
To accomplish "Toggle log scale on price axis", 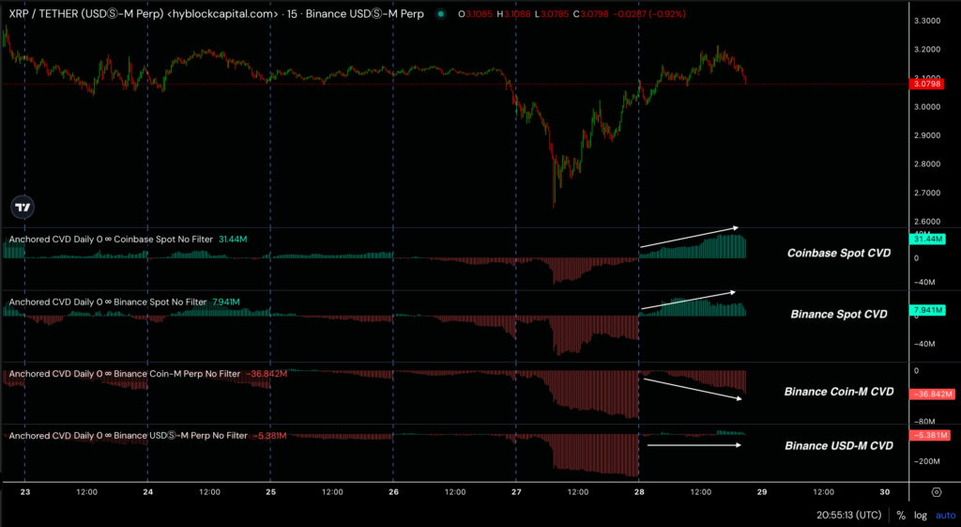I will [x=921, y=515].
